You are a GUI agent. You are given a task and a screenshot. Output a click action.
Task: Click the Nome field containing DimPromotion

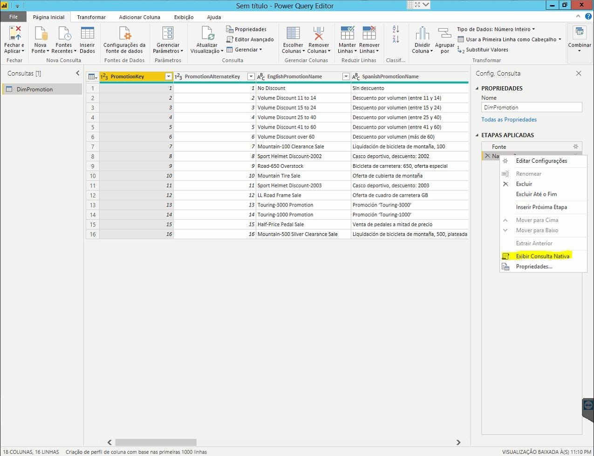532,107
